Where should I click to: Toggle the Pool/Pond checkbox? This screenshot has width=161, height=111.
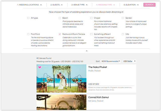click(28, 34)
